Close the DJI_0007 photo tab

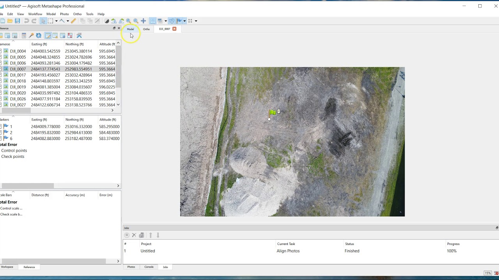click(x=174, y=29)
